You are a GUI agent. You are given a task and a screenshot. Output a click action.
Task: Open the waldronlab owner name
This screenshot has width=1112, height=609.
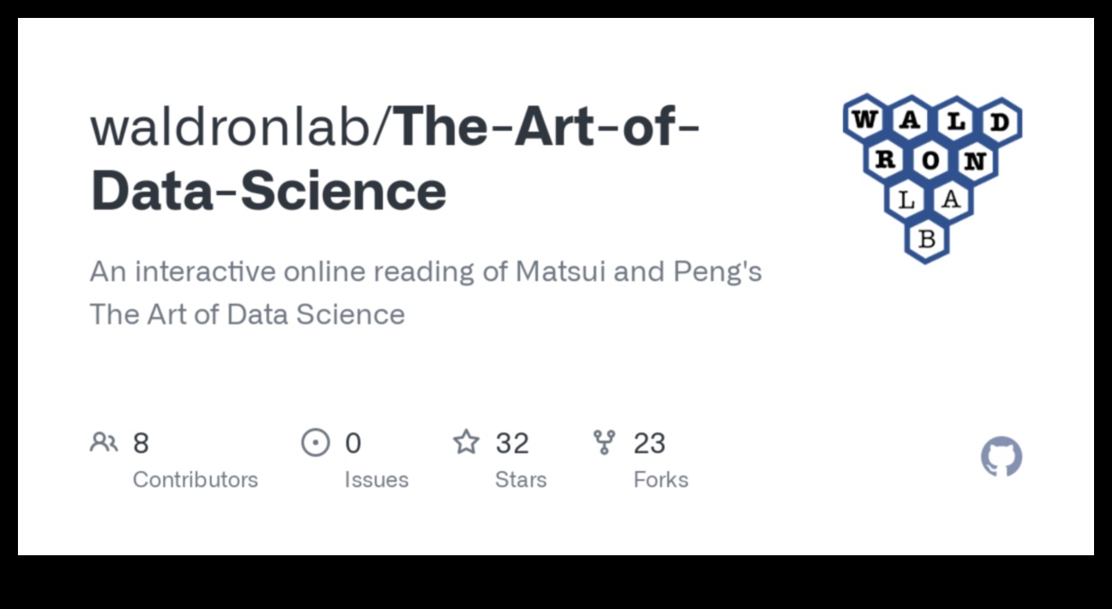point(236,127)
